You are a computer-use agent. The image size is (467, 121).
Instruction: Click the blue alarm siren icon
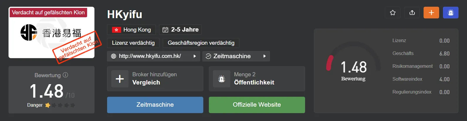point(451,13)
